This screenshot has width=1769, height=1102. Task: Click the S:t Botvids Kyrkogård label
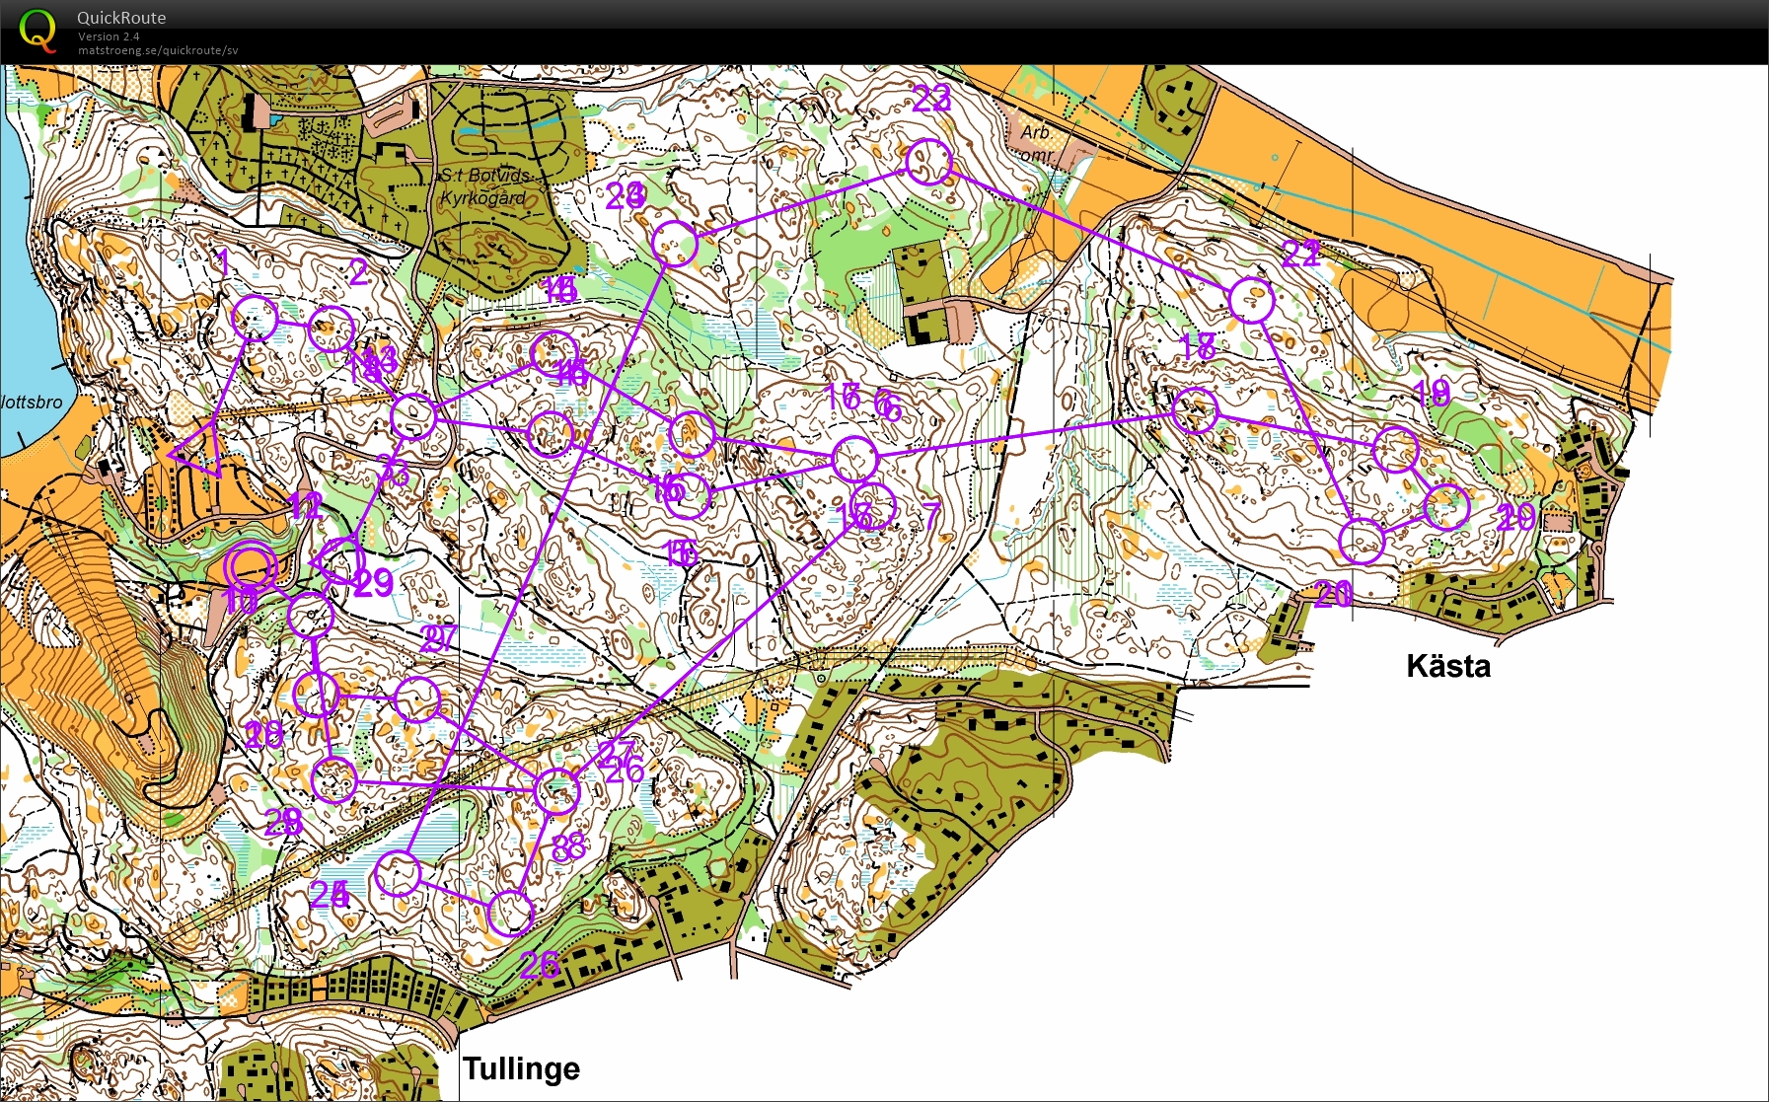coord(484,186)
